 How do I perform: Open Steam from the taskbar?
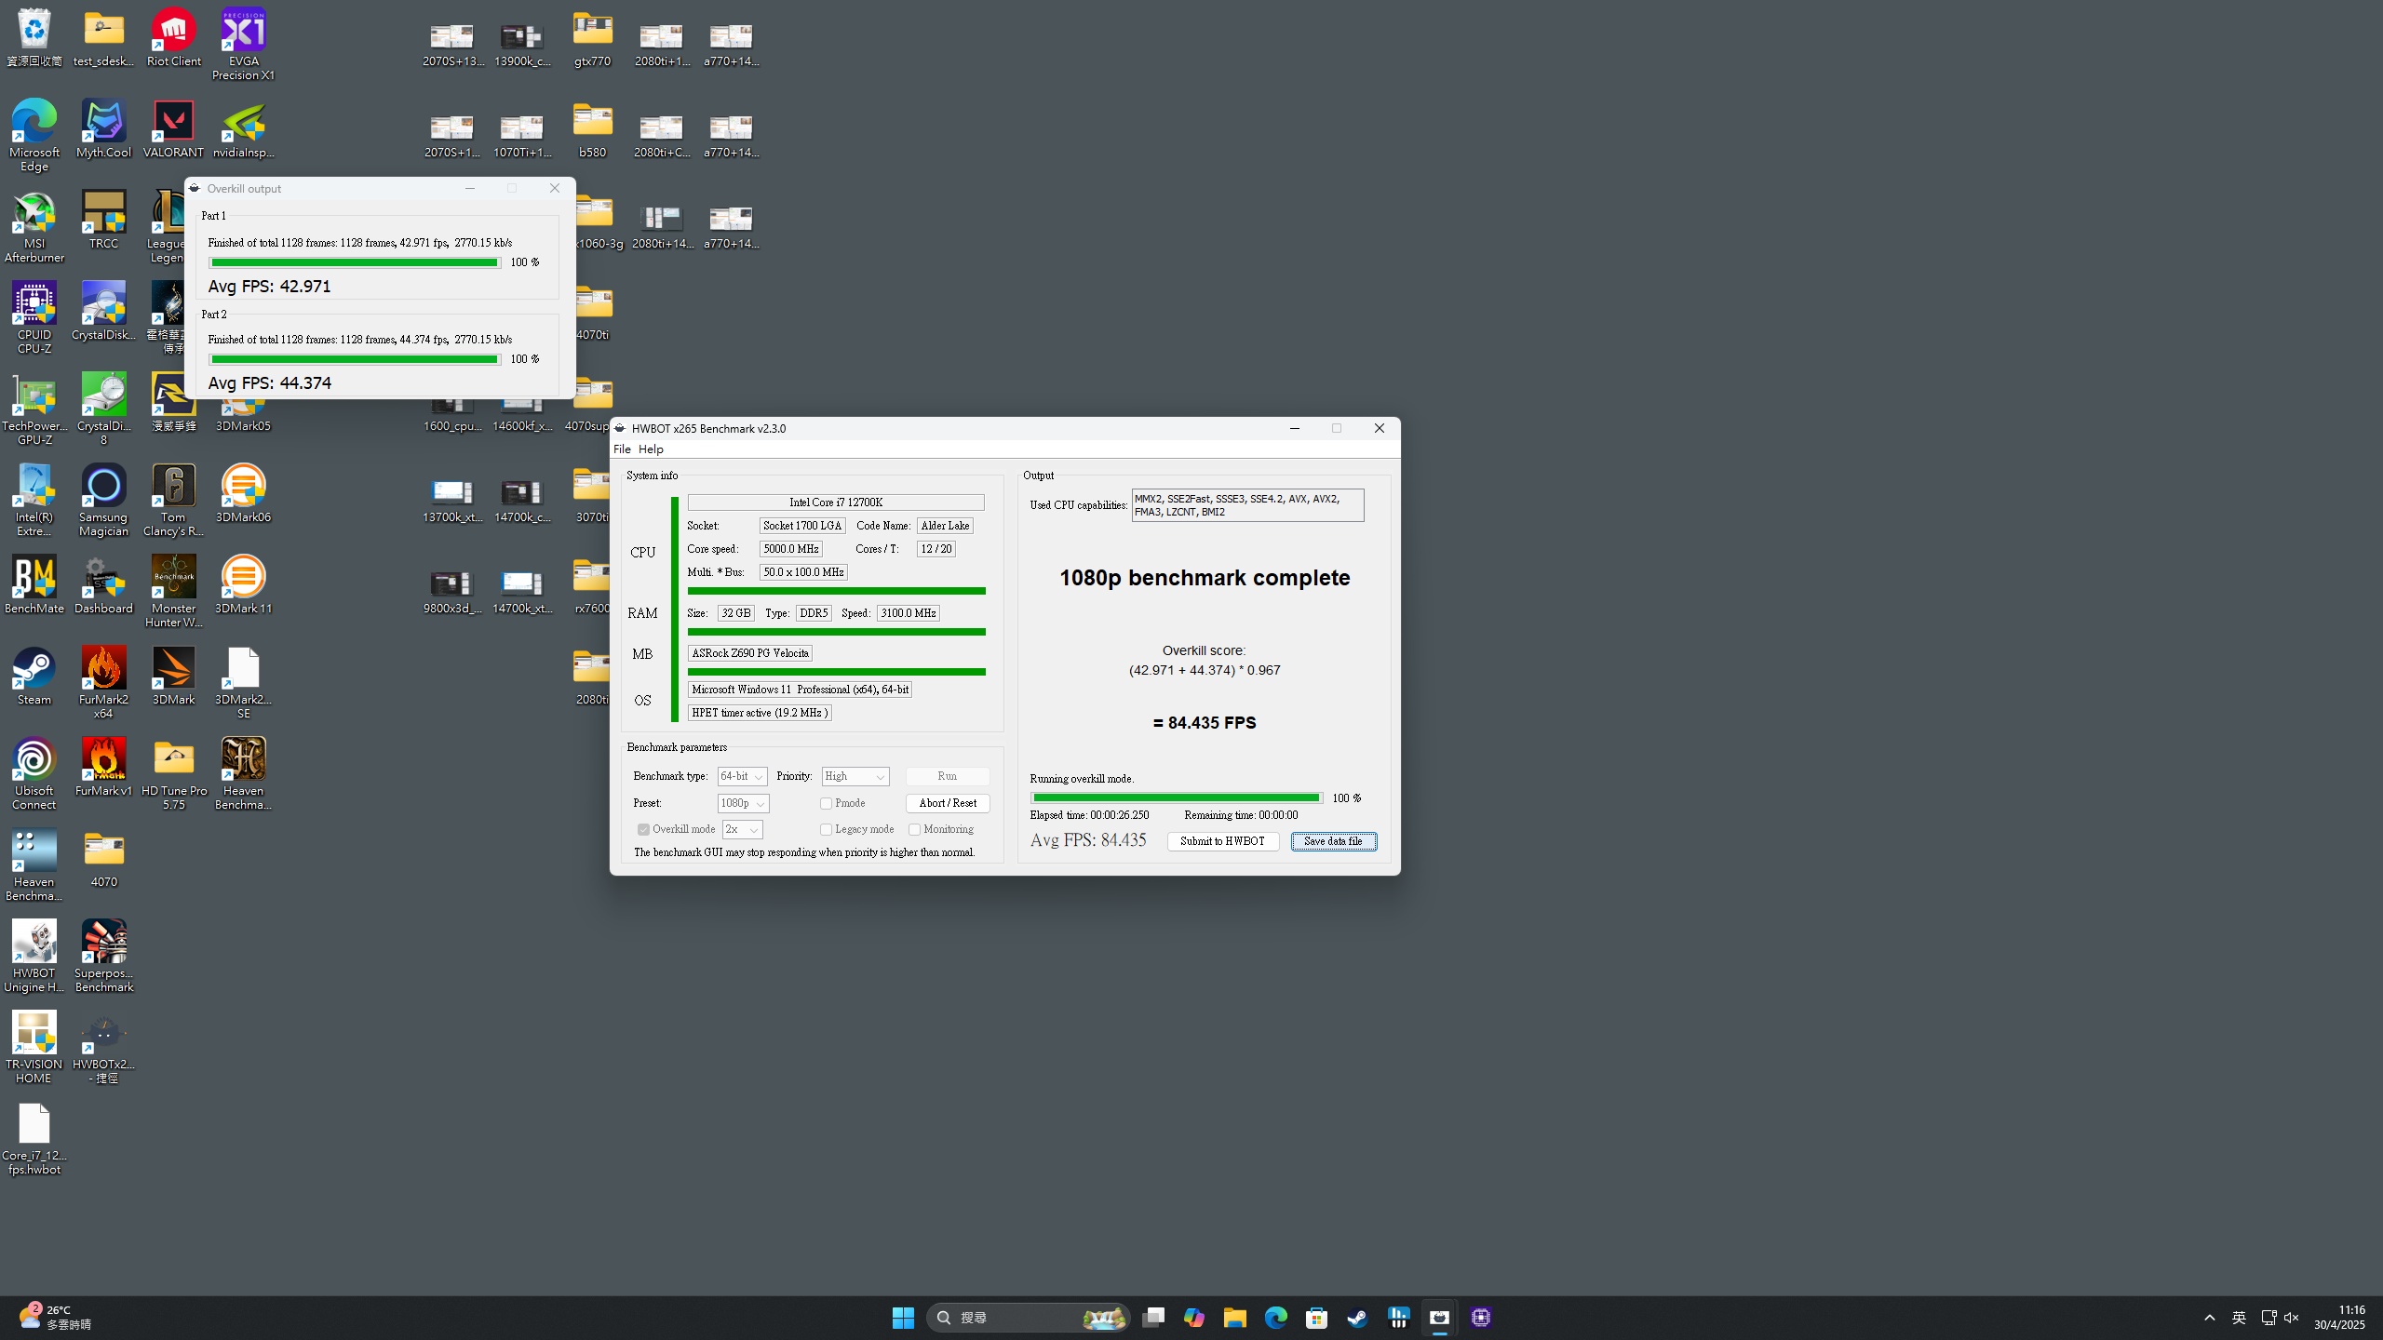point(1357,1318)
